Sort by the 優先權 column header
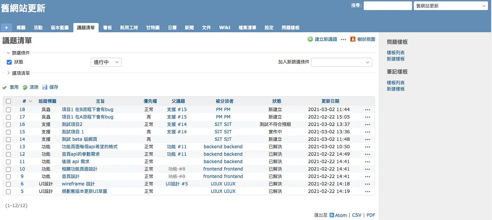This screenshot has width=492, height=220. pos(150,101)
